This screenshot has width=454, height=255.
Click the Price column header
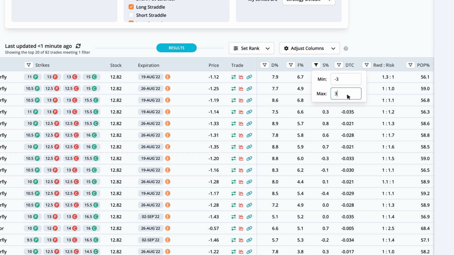click(x=214, y=65)
